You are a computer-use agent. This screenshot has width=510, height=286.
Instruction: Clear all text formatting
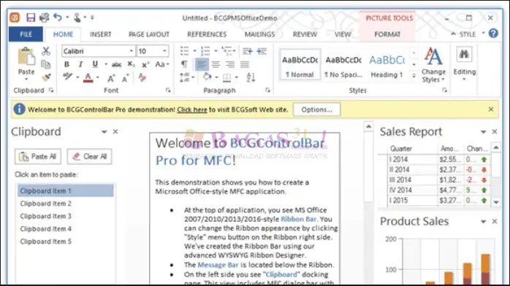point(142,77)
